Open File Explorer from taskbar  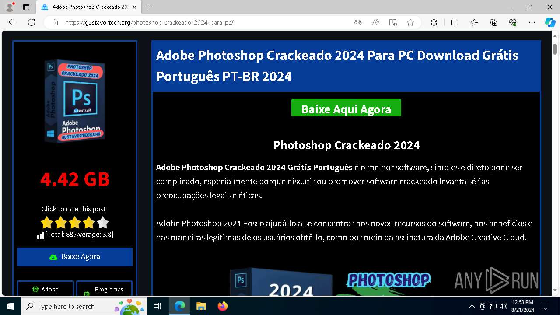[201, 306]
